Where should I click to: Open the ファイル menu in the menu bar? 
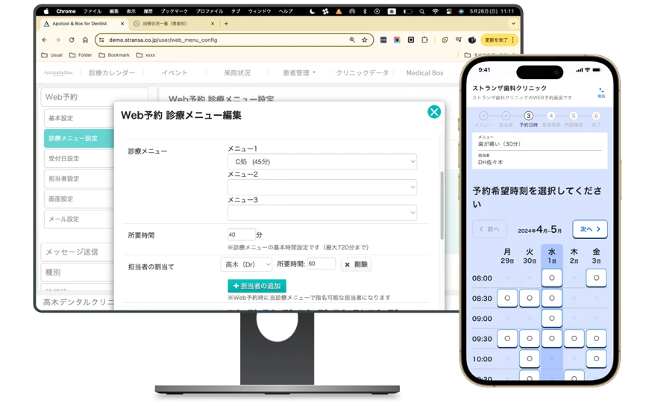coord(92,11)
